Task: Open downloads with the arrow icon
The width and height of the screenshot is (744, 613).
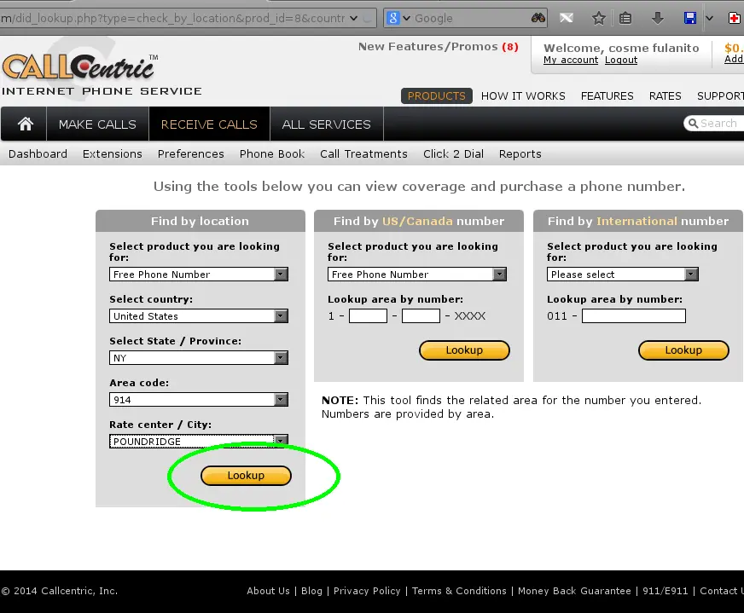Action: coord(657,18)
